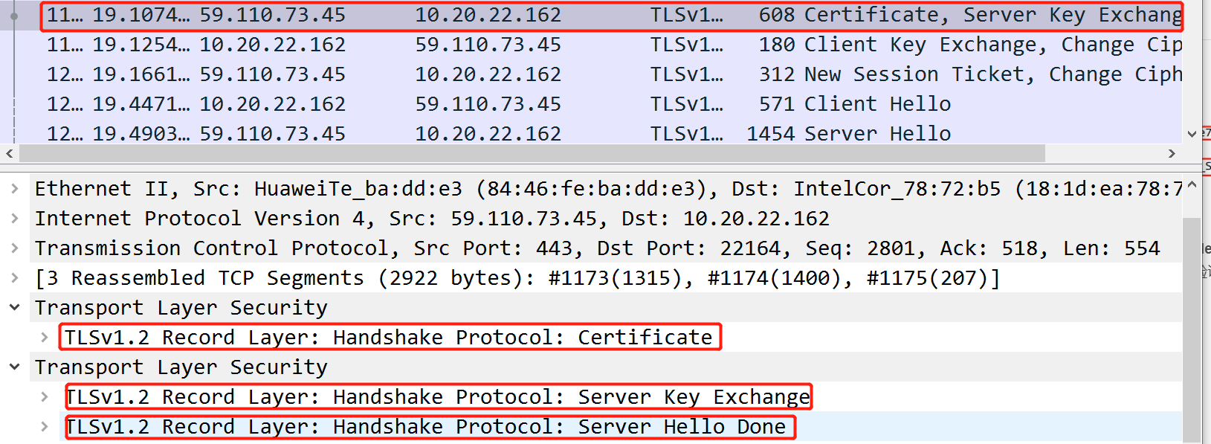Expand the Transmission Control Protocol details
The height and width of the screenshot is (444, 1211).
[x=13, y=248]
